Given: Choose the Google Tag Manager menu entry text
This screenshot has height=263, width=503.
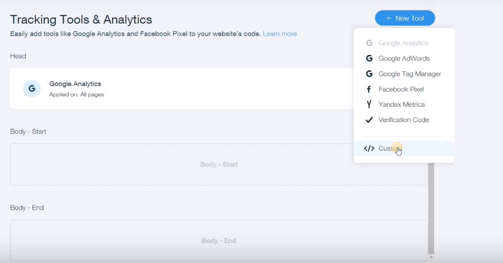Looking at the screenshot, I should (x=410, y=74).
